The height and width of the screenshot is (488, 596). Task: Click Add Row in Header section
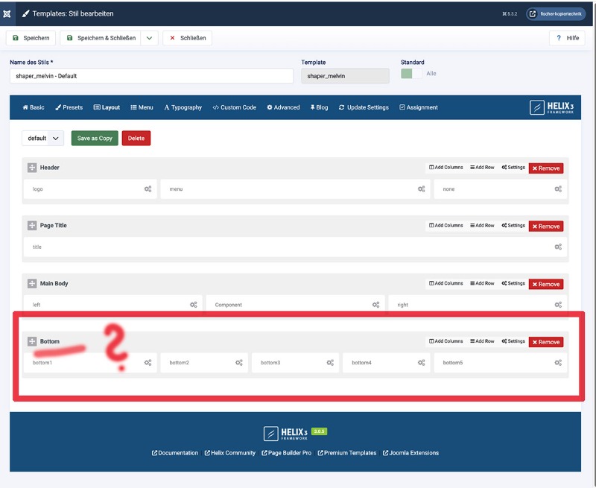(x=482, y=168)
